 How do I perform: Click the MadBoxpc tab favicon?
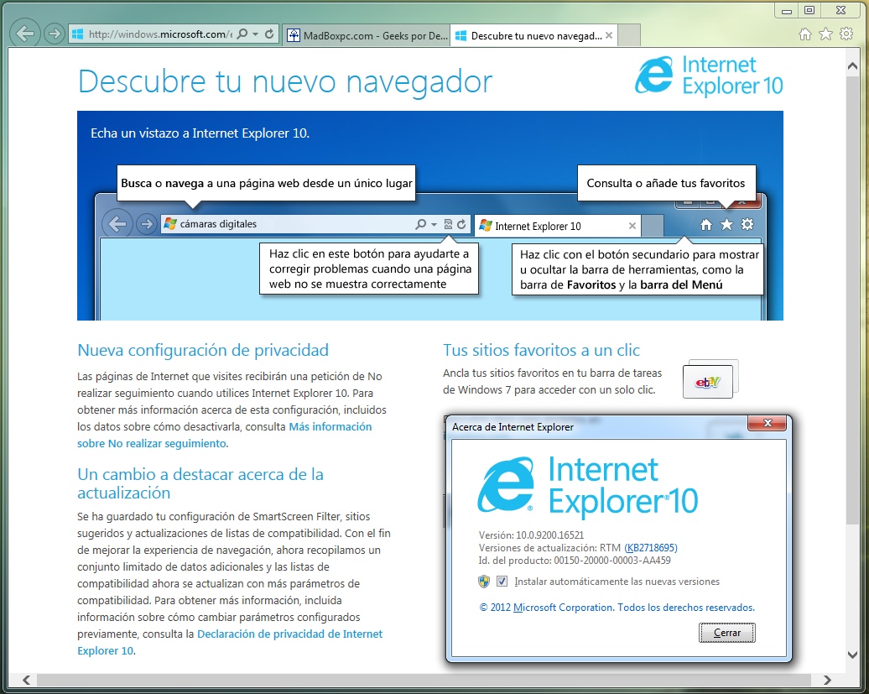click(x=294, y=35)
